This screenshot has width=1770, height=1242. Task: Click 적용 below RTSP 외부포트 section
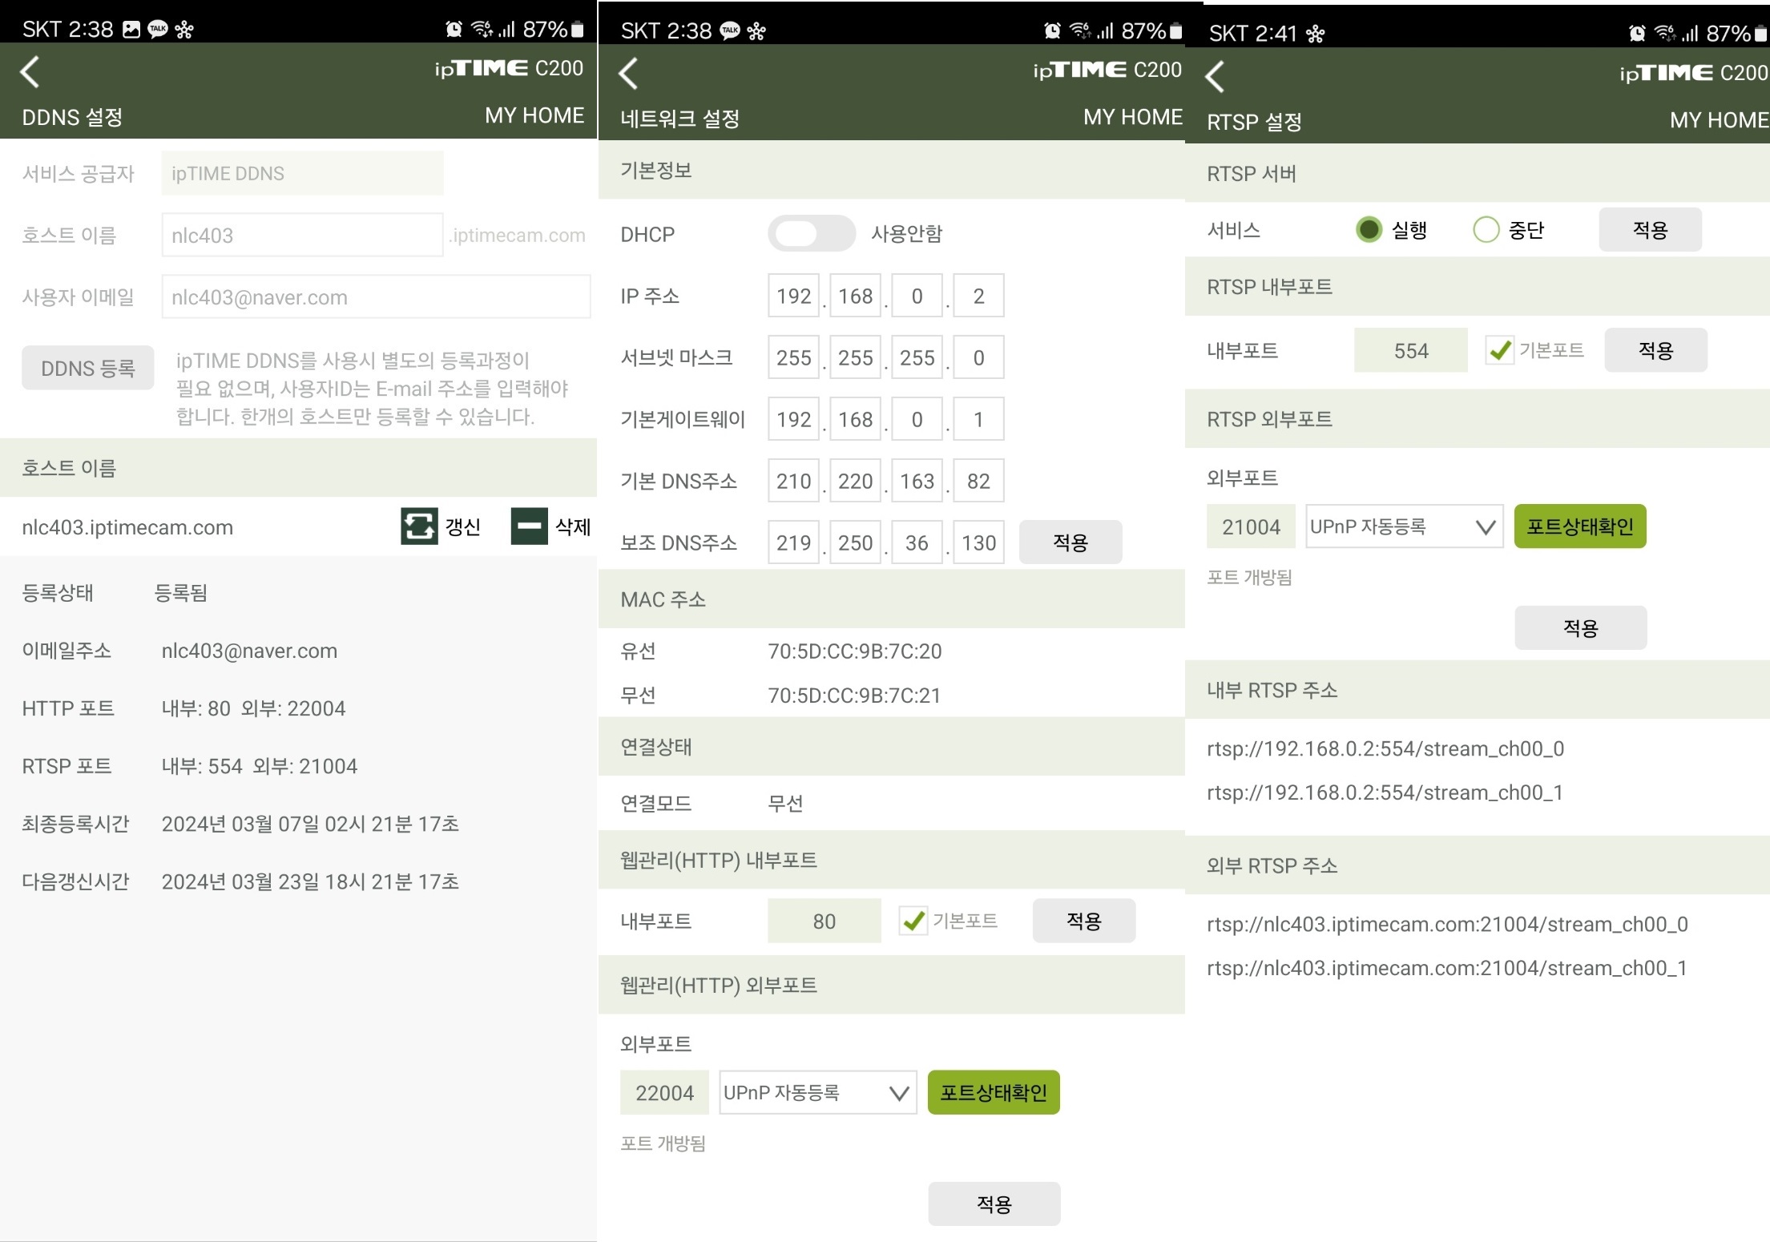(1581, 627)
